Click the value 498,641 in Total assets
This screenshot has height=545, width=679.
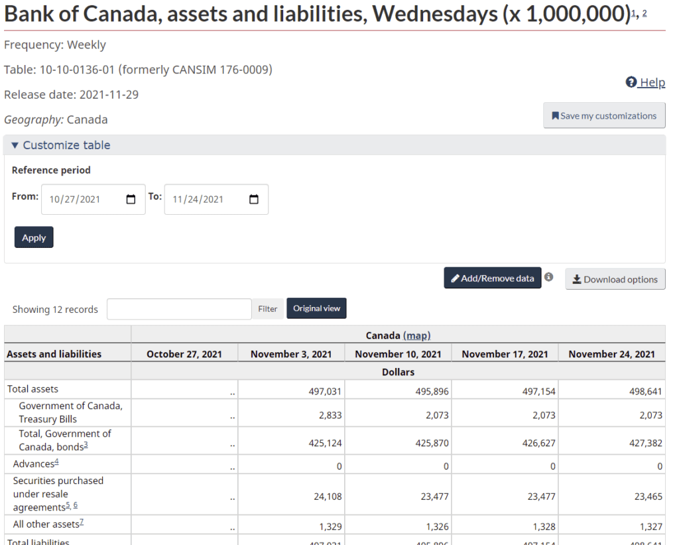coord(646,391)
